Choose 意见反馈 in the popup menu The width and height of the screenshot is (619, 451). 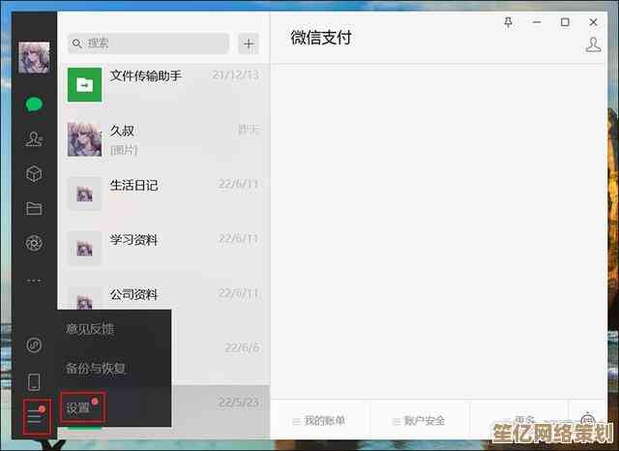(89, 329)
